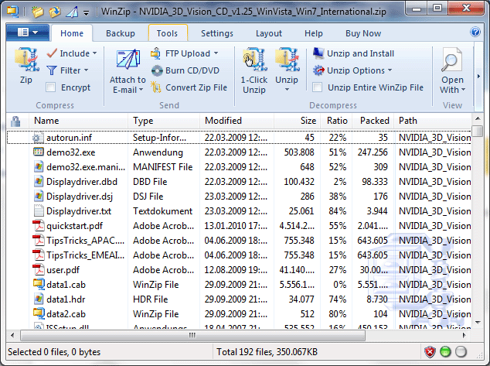Screen dimensions: 490x366
Task: Enable the Encrypt checkbox
Action: tap(50, 87)
